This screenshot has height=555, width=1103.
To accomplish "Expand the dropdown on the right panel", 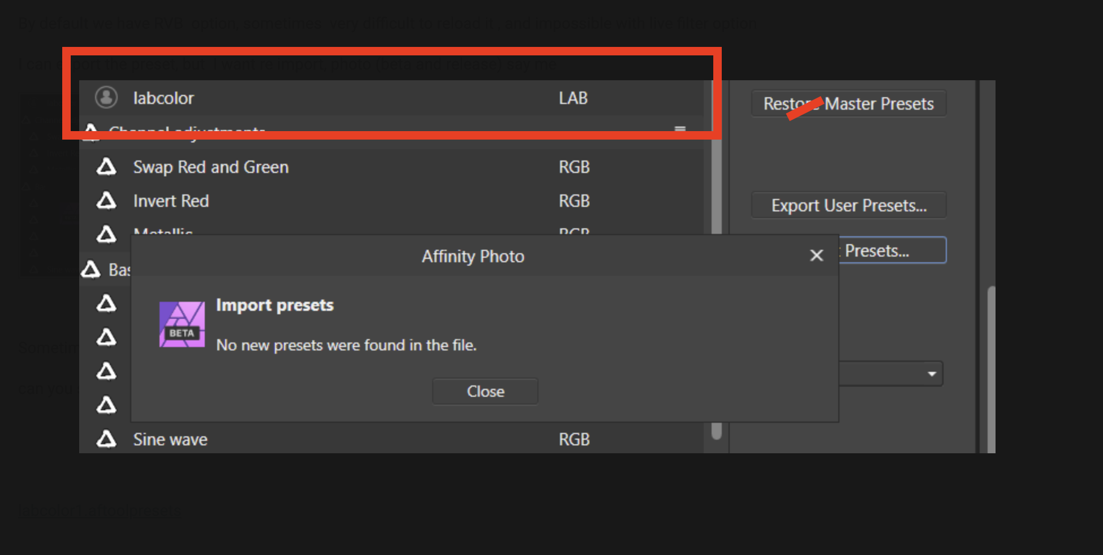I will (x=932, y=374).
